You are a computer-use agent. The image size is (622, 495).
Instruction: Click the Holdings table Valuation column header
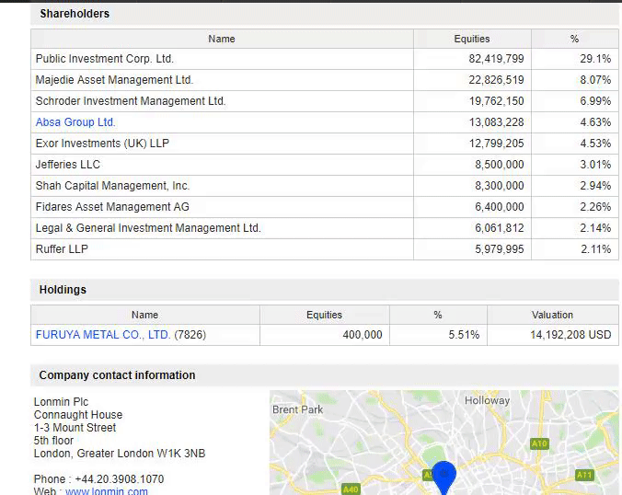pos(553,315)
